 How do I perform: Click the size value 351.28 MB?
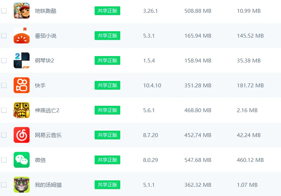point(198,86)
